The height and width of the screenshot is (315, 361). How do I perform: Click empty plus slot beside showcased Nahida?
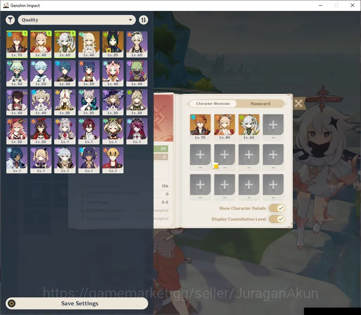point(273,127)
